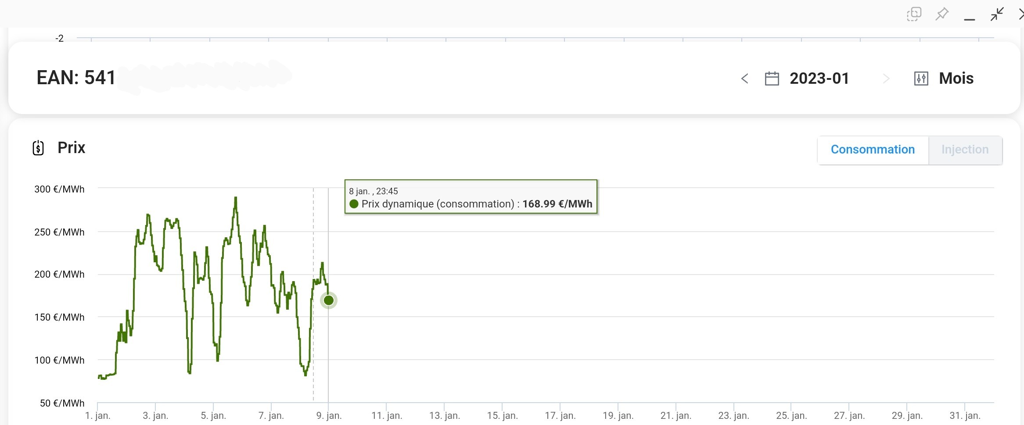This screenshot has width=1024, height=425.
Task: Pin the panel with the pin icon
Action: point(941,14)
